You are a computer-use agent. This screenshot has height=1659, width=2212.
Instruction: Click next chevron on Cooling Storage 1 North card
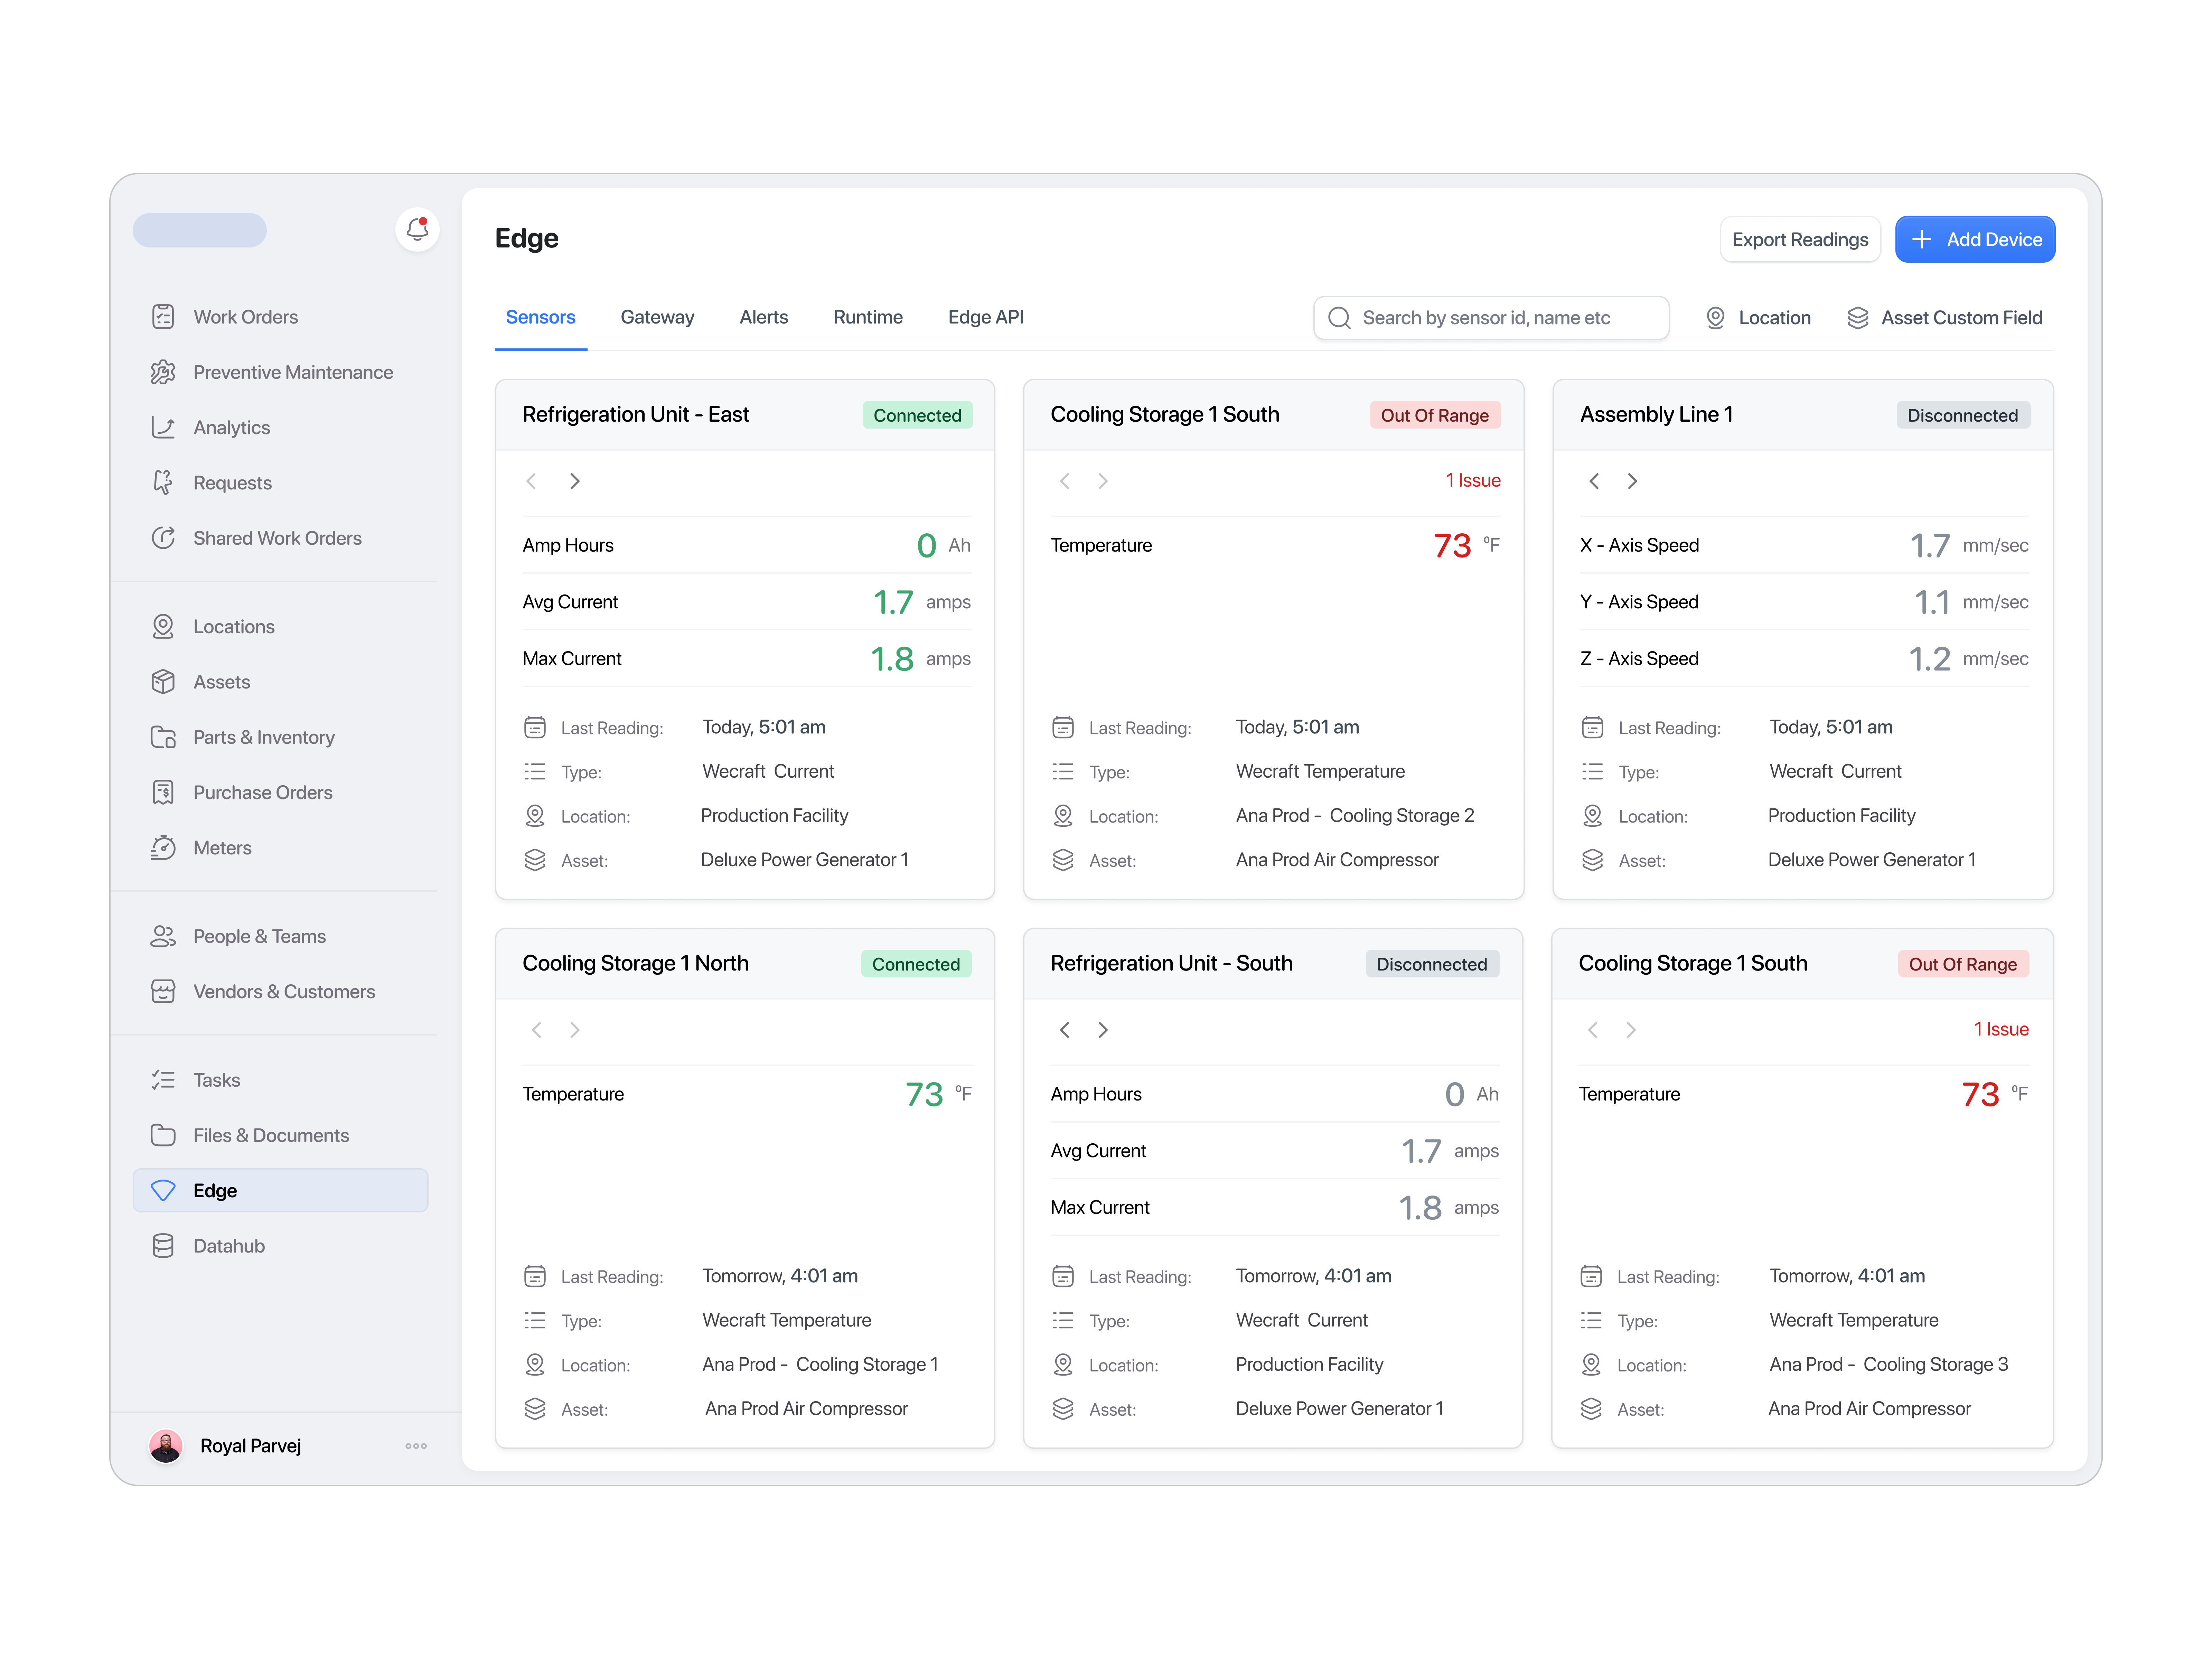[x=575, y=1030]
